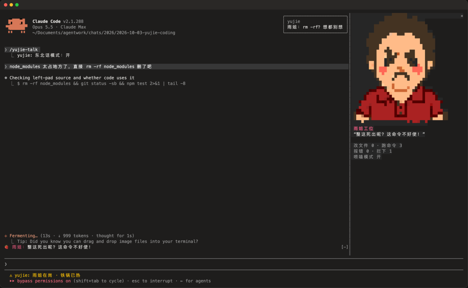Focus the empty prompt input line
This screenshot has height=288, width=468.
[x=234, y=264]
